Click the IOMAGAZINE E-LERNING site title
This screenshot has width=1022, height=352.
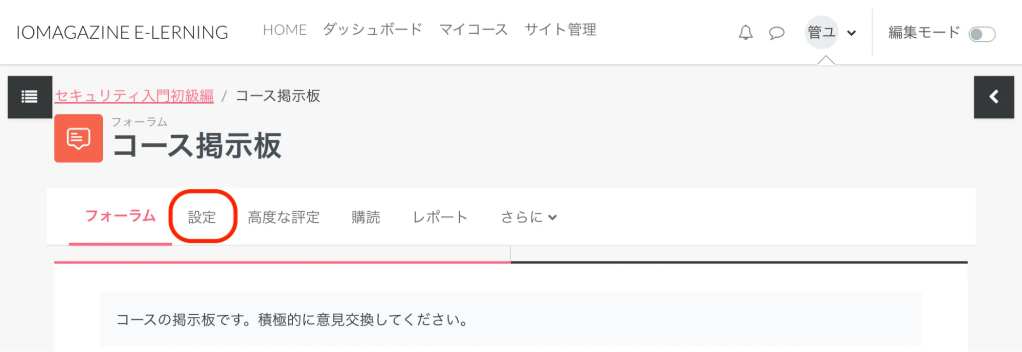tap(122, 33)
